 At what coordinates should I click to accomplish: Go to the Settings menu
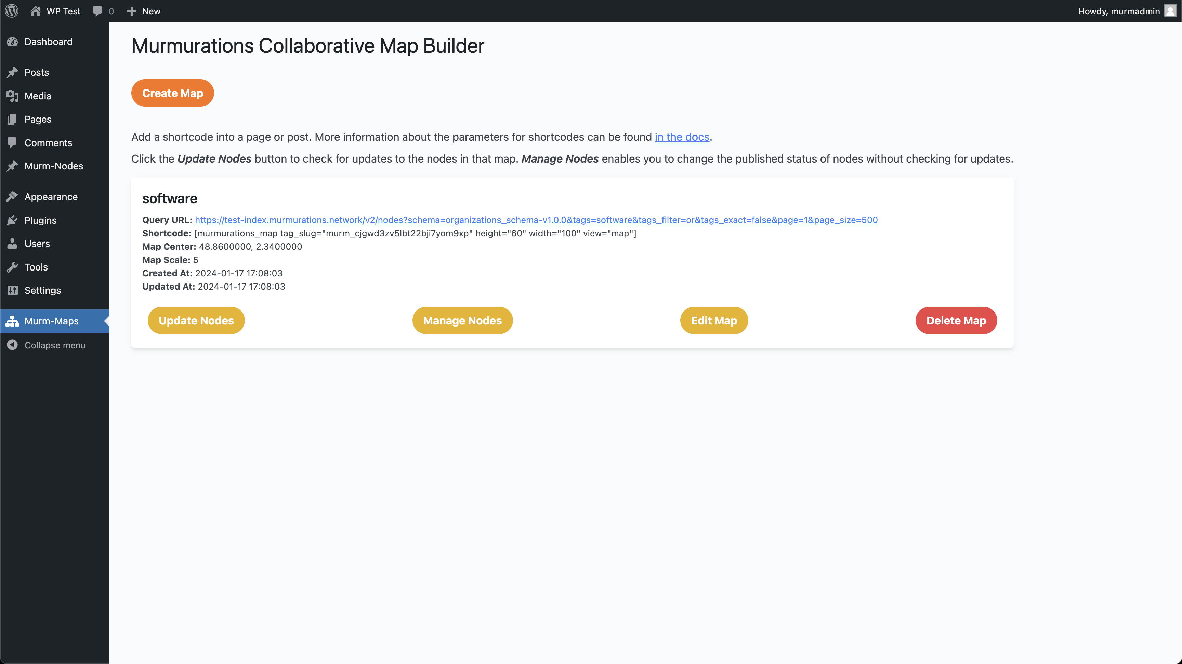(42, 291)
